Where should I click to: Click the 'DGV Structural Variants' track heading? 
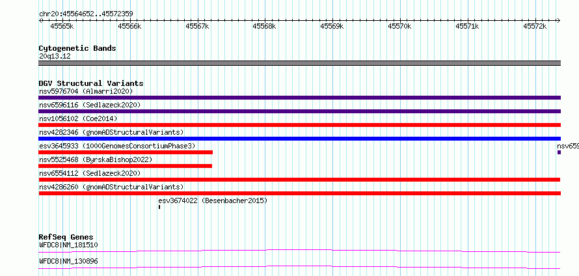(x=91, y=83)
